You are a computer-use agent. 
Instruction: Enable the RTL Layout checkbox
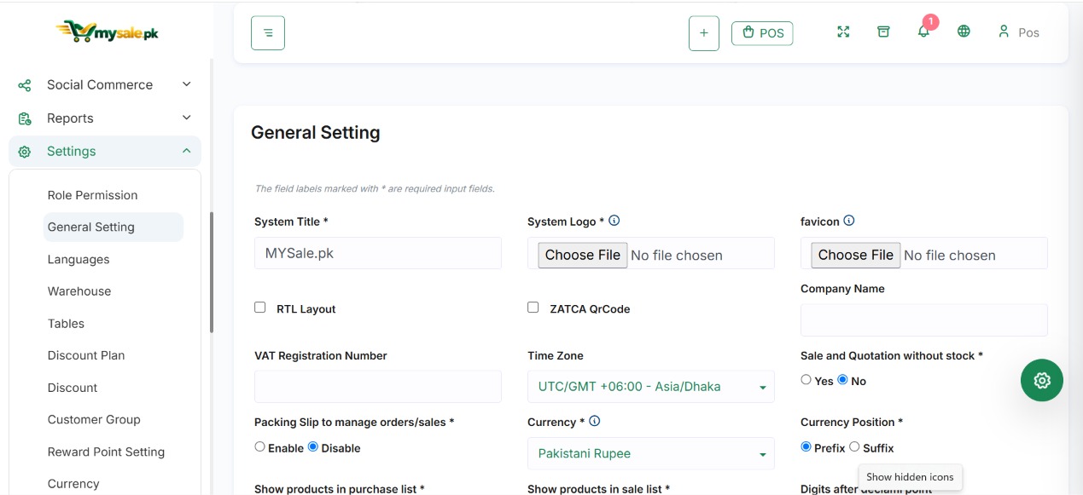[x=260, y=308]
